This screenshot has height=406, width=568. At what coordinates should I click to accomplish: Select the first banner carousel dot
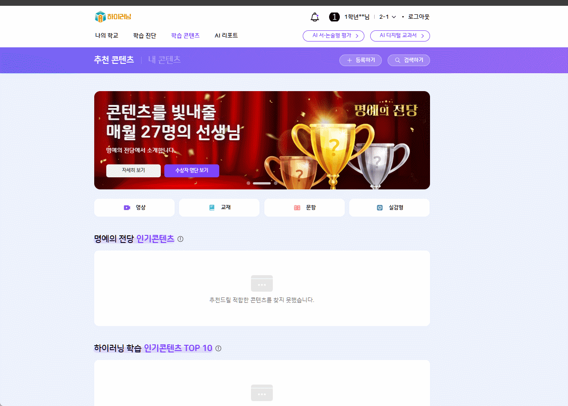pyautogui.click(x=248, y=183)
